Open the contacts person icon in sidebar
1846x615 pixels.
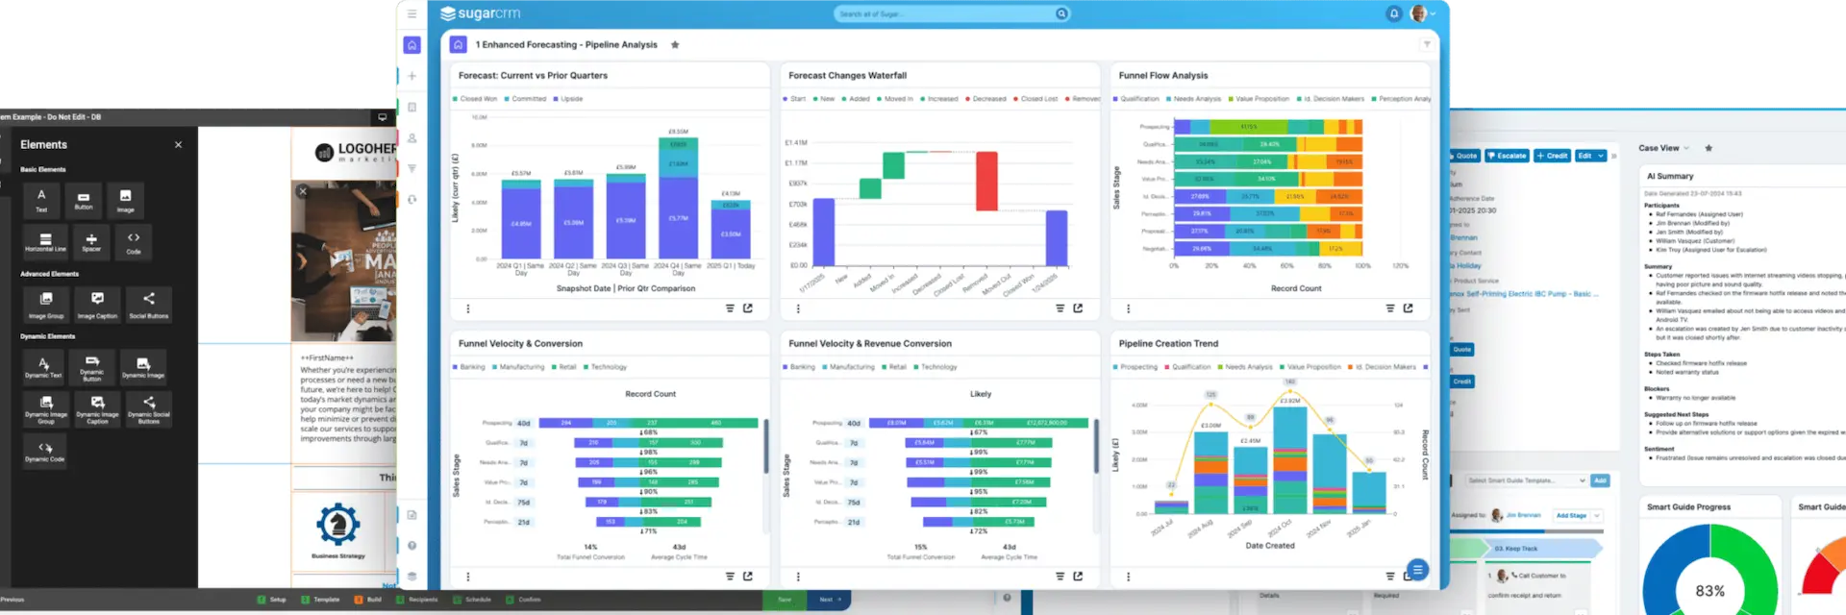tap(412, 138)
